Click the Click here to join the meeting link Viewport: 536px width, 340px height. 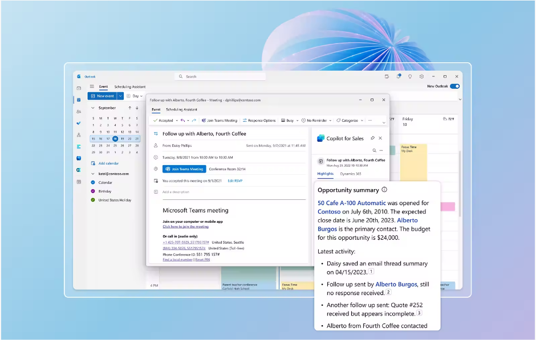tap(186, 227)
